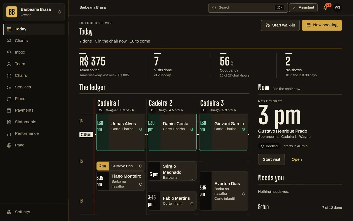Go to Performance in the sidebar
Viewport: 353px width, 221px height.
click(x=34, y=133)
